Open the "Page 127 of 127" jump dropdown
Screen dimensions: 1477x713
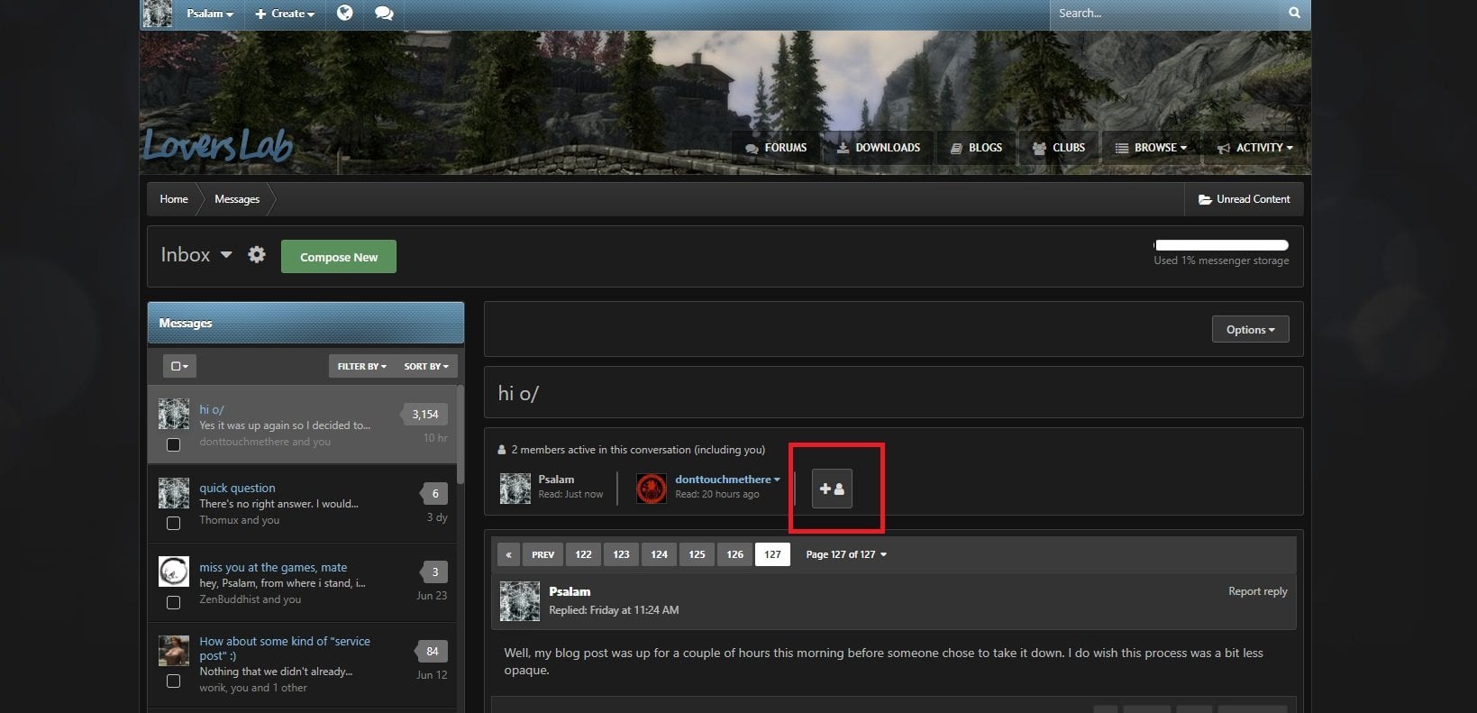[846, 554]
